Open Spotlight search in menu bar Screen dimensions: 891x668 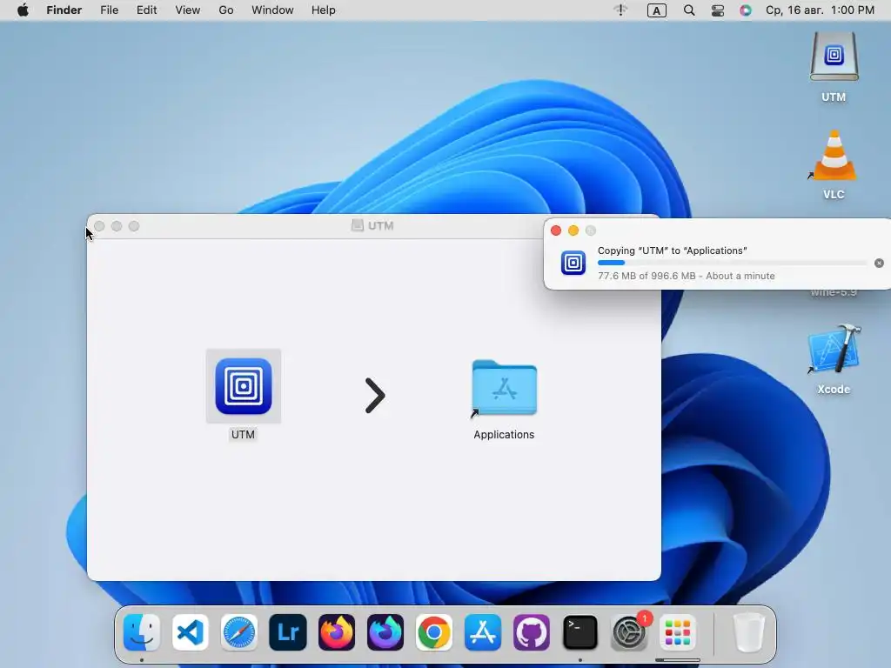coord(689,10)
